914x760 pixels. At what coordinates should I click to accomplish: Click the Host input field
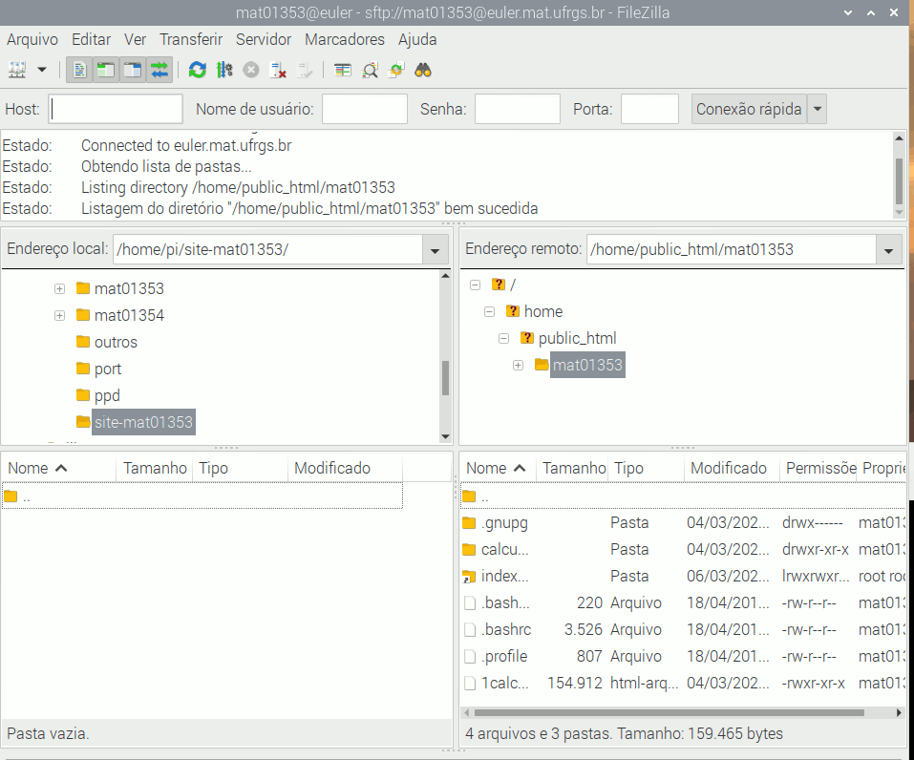[x=116, y=109]
